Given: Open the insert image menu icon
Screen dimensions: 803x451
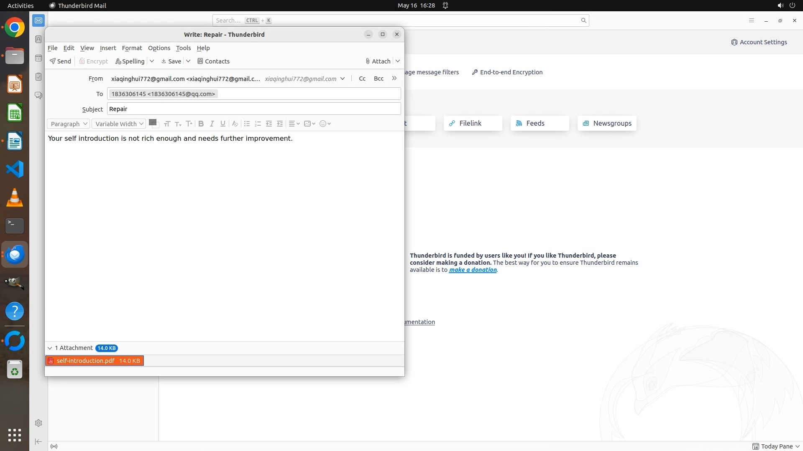Looking at the screenshot, I should pyautogui.click(x=309, y=124).
